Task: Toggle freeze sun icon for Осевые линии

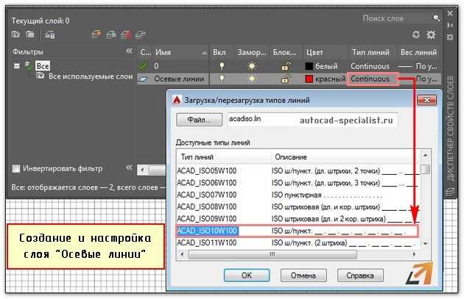Action: click(x=253, y=79)
